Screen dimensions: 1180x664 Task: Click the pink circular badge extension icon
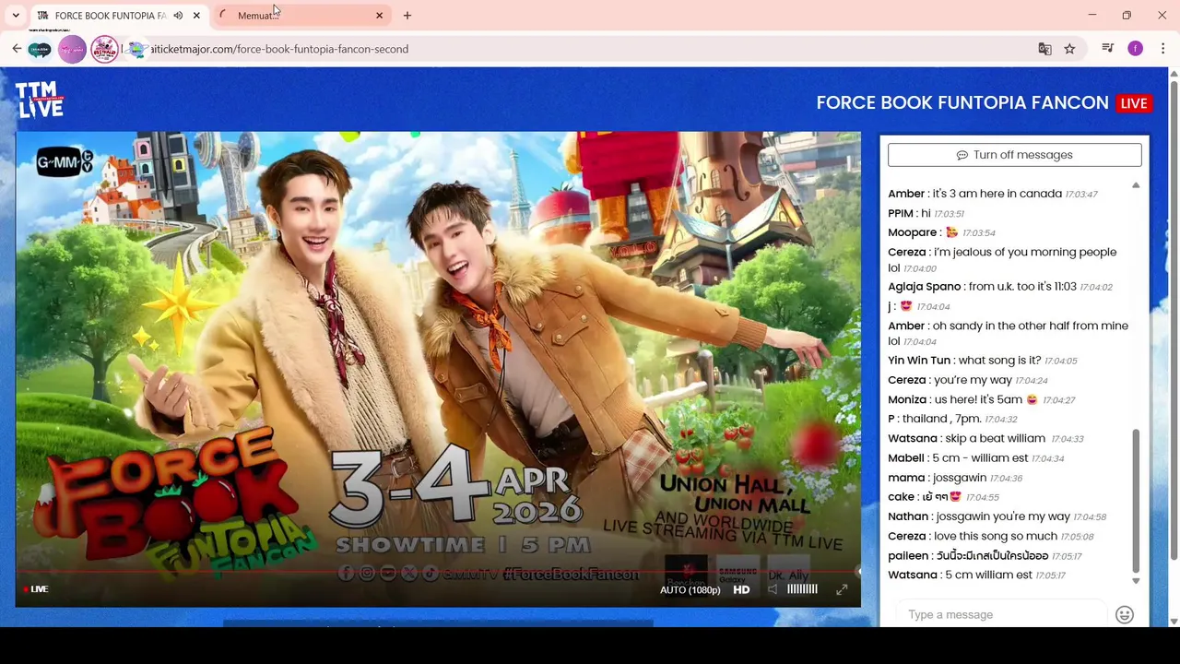tap(105, 49)
